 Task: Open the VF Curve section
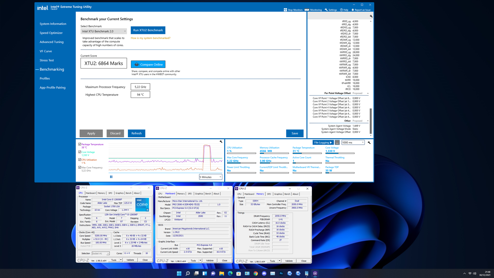(x=46, y=51)
